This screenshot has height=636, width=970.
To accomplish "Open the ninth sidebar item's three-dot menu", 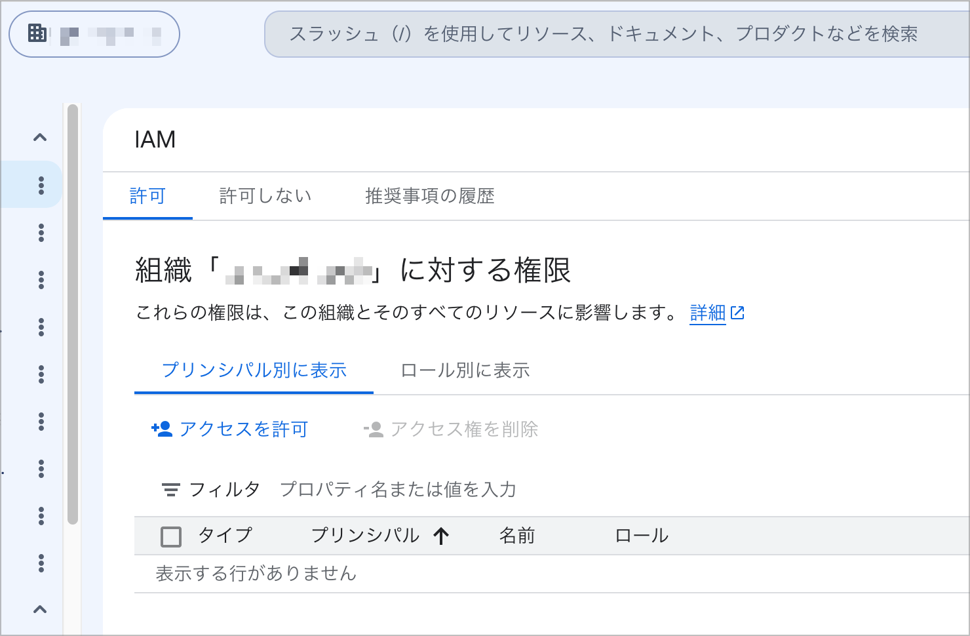I will [41, 563].
